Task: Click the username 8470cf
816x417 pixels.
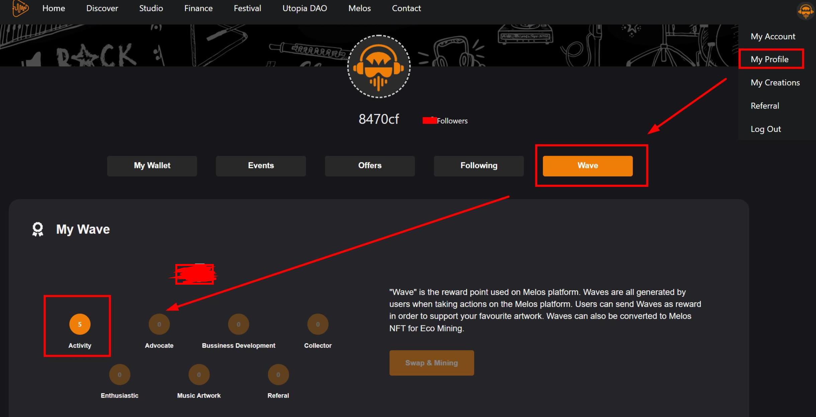Action: click(x=378, y=119)
